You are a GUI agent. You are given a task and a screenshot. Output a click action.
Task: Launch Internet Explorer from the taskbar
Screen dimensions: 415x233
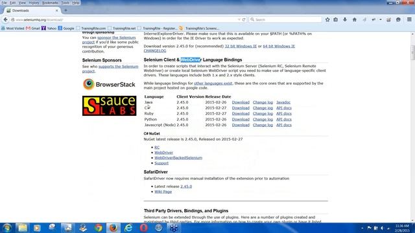pos(128,228)
